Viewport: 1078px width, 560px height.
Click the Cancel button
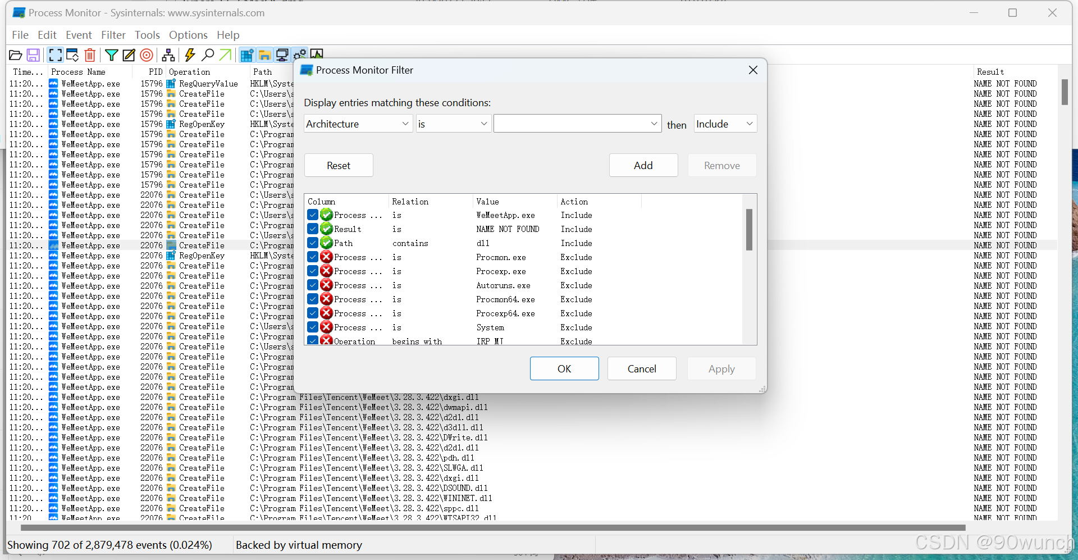pyautogui.click(x=642, y=368)
